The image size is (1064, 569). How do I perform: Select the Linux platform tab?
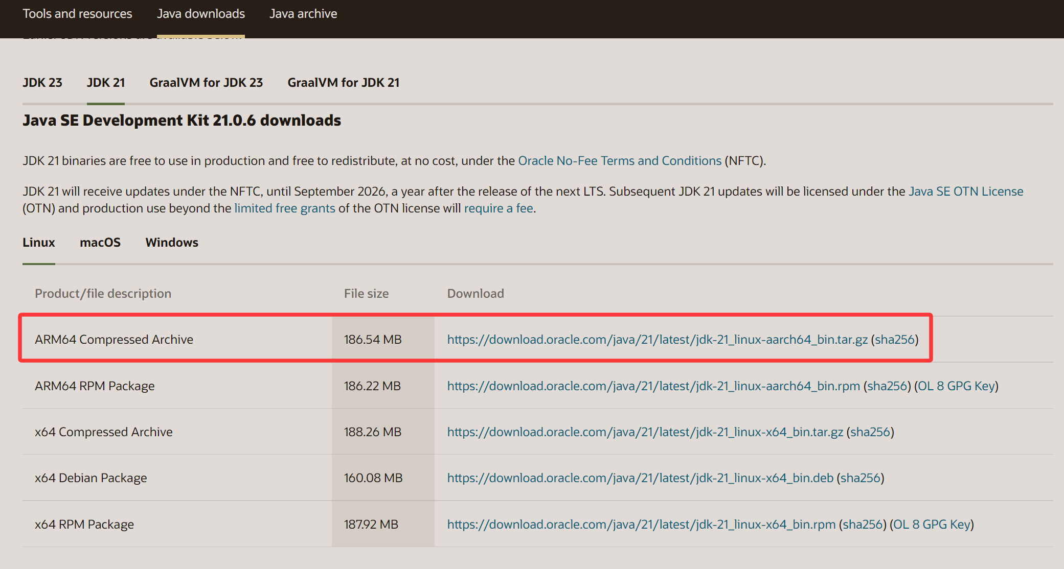39,243
